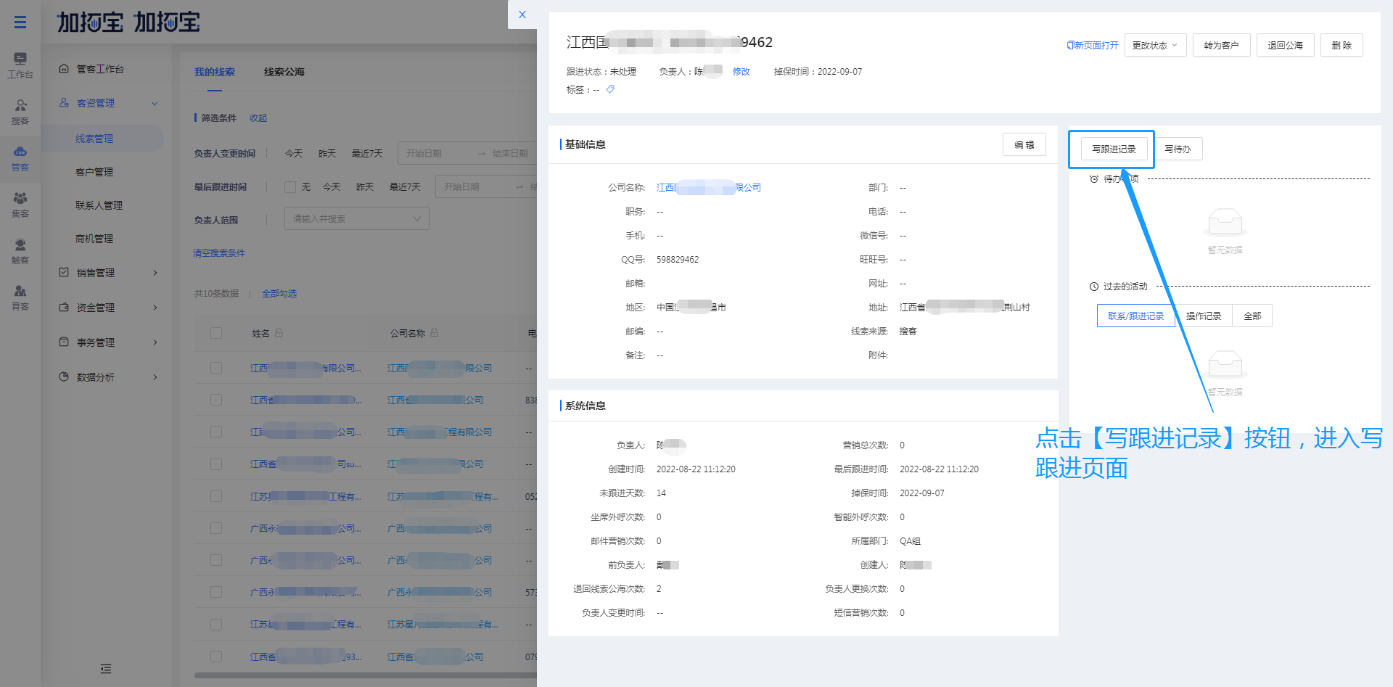Image resolution: width=1393 pixels, height=687 pixels.
Task: Open the 工作台 sidebar icon
Action: [x=20, y=65]
